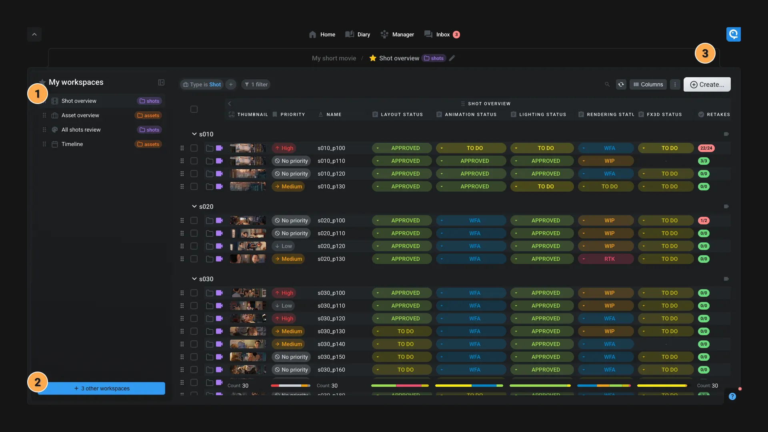Open the three-dot options menu icon
Image resolution: width=768 pixels, height=432 pixels.
[x=675, y=84]
